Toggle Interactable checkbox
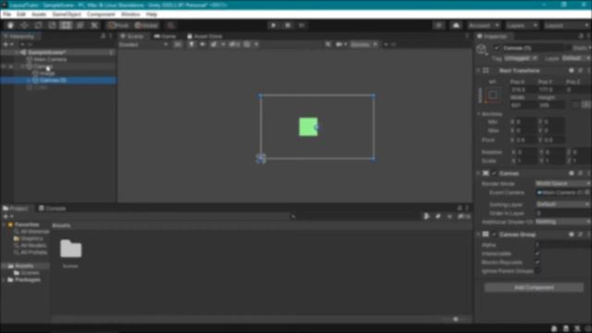 pyautogui.click(x=537, y=253)
